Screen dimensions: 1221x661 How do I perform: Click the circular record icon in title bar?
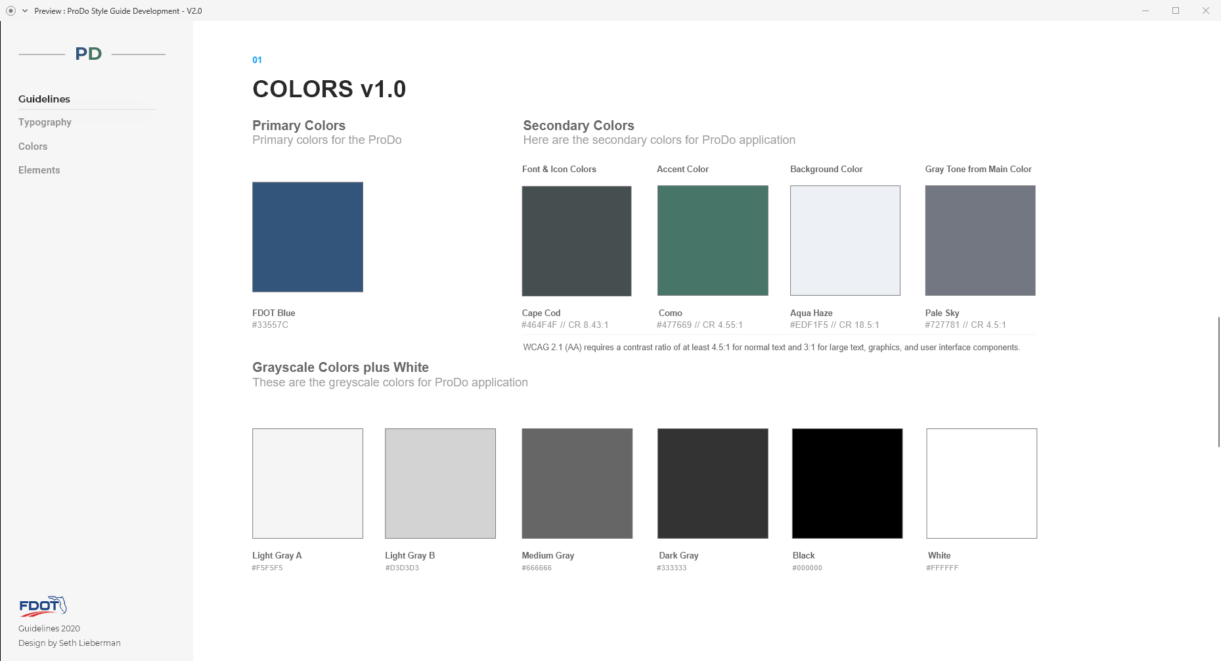pos(11,11)
